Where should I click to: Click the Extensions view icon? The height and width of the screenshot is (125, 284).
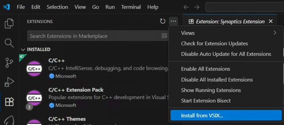pyautogui.click(x=9, y=102)
